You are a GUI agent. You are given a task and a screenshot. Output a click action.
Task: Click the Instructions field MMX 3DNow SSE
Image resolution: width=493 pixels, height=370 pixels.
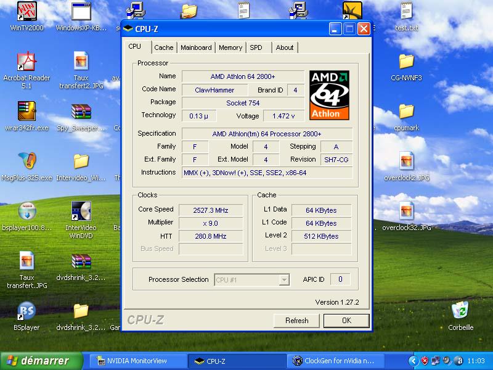pyautogui.click(x=267, y=173)
